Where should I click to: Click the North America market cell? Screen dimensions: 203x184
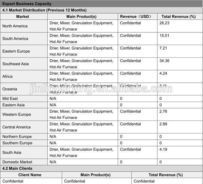pyautogui.click(x=15, y=26)
